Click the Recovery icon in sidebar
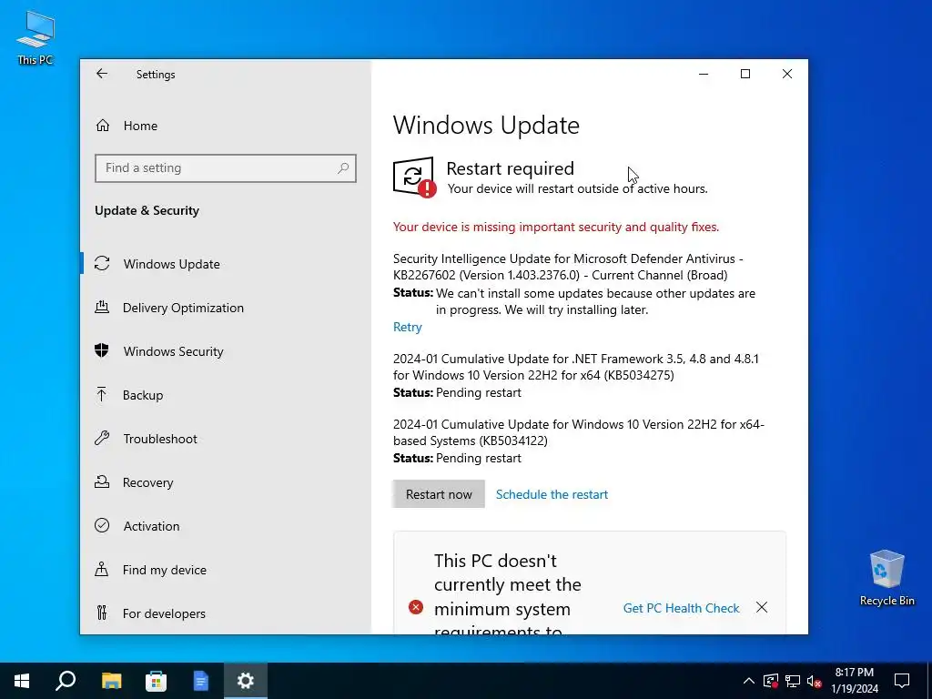The image size is (932, 699). click(102, 482)
